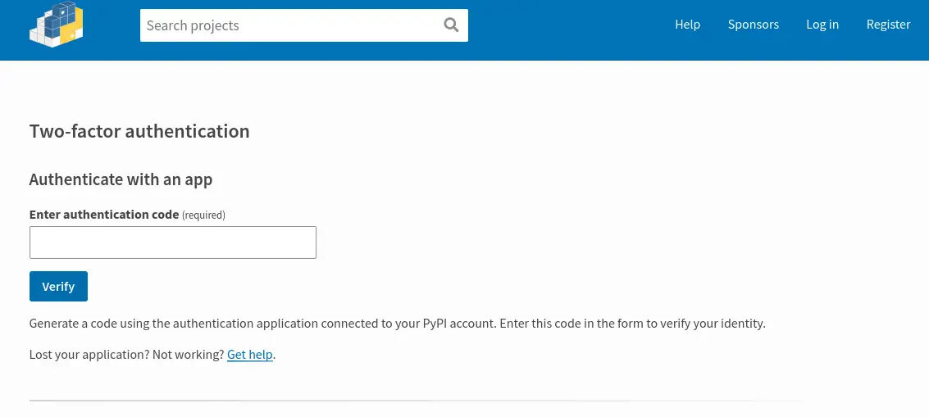
Task: Click the Two-factor authentication heading
Action: tap(139, 131)
